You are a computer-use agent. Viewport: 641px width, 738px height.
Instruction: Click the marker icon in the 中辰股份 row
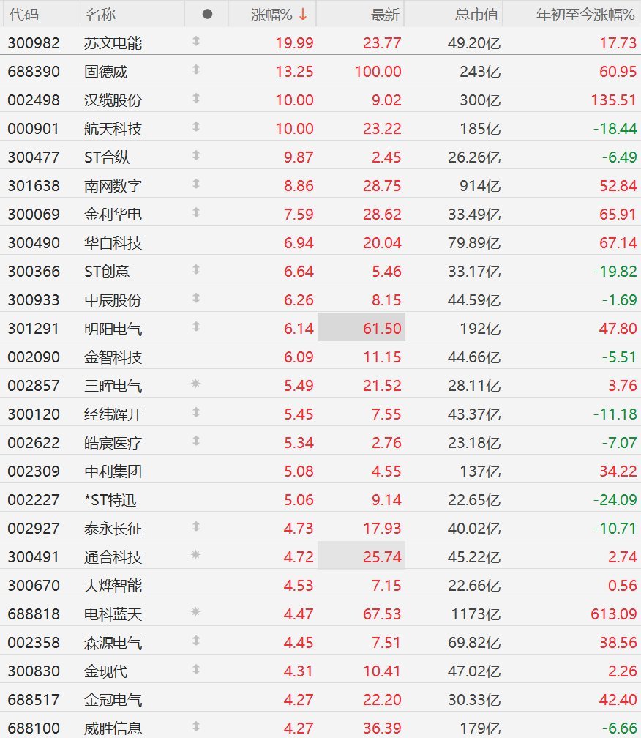pos(196,299)
